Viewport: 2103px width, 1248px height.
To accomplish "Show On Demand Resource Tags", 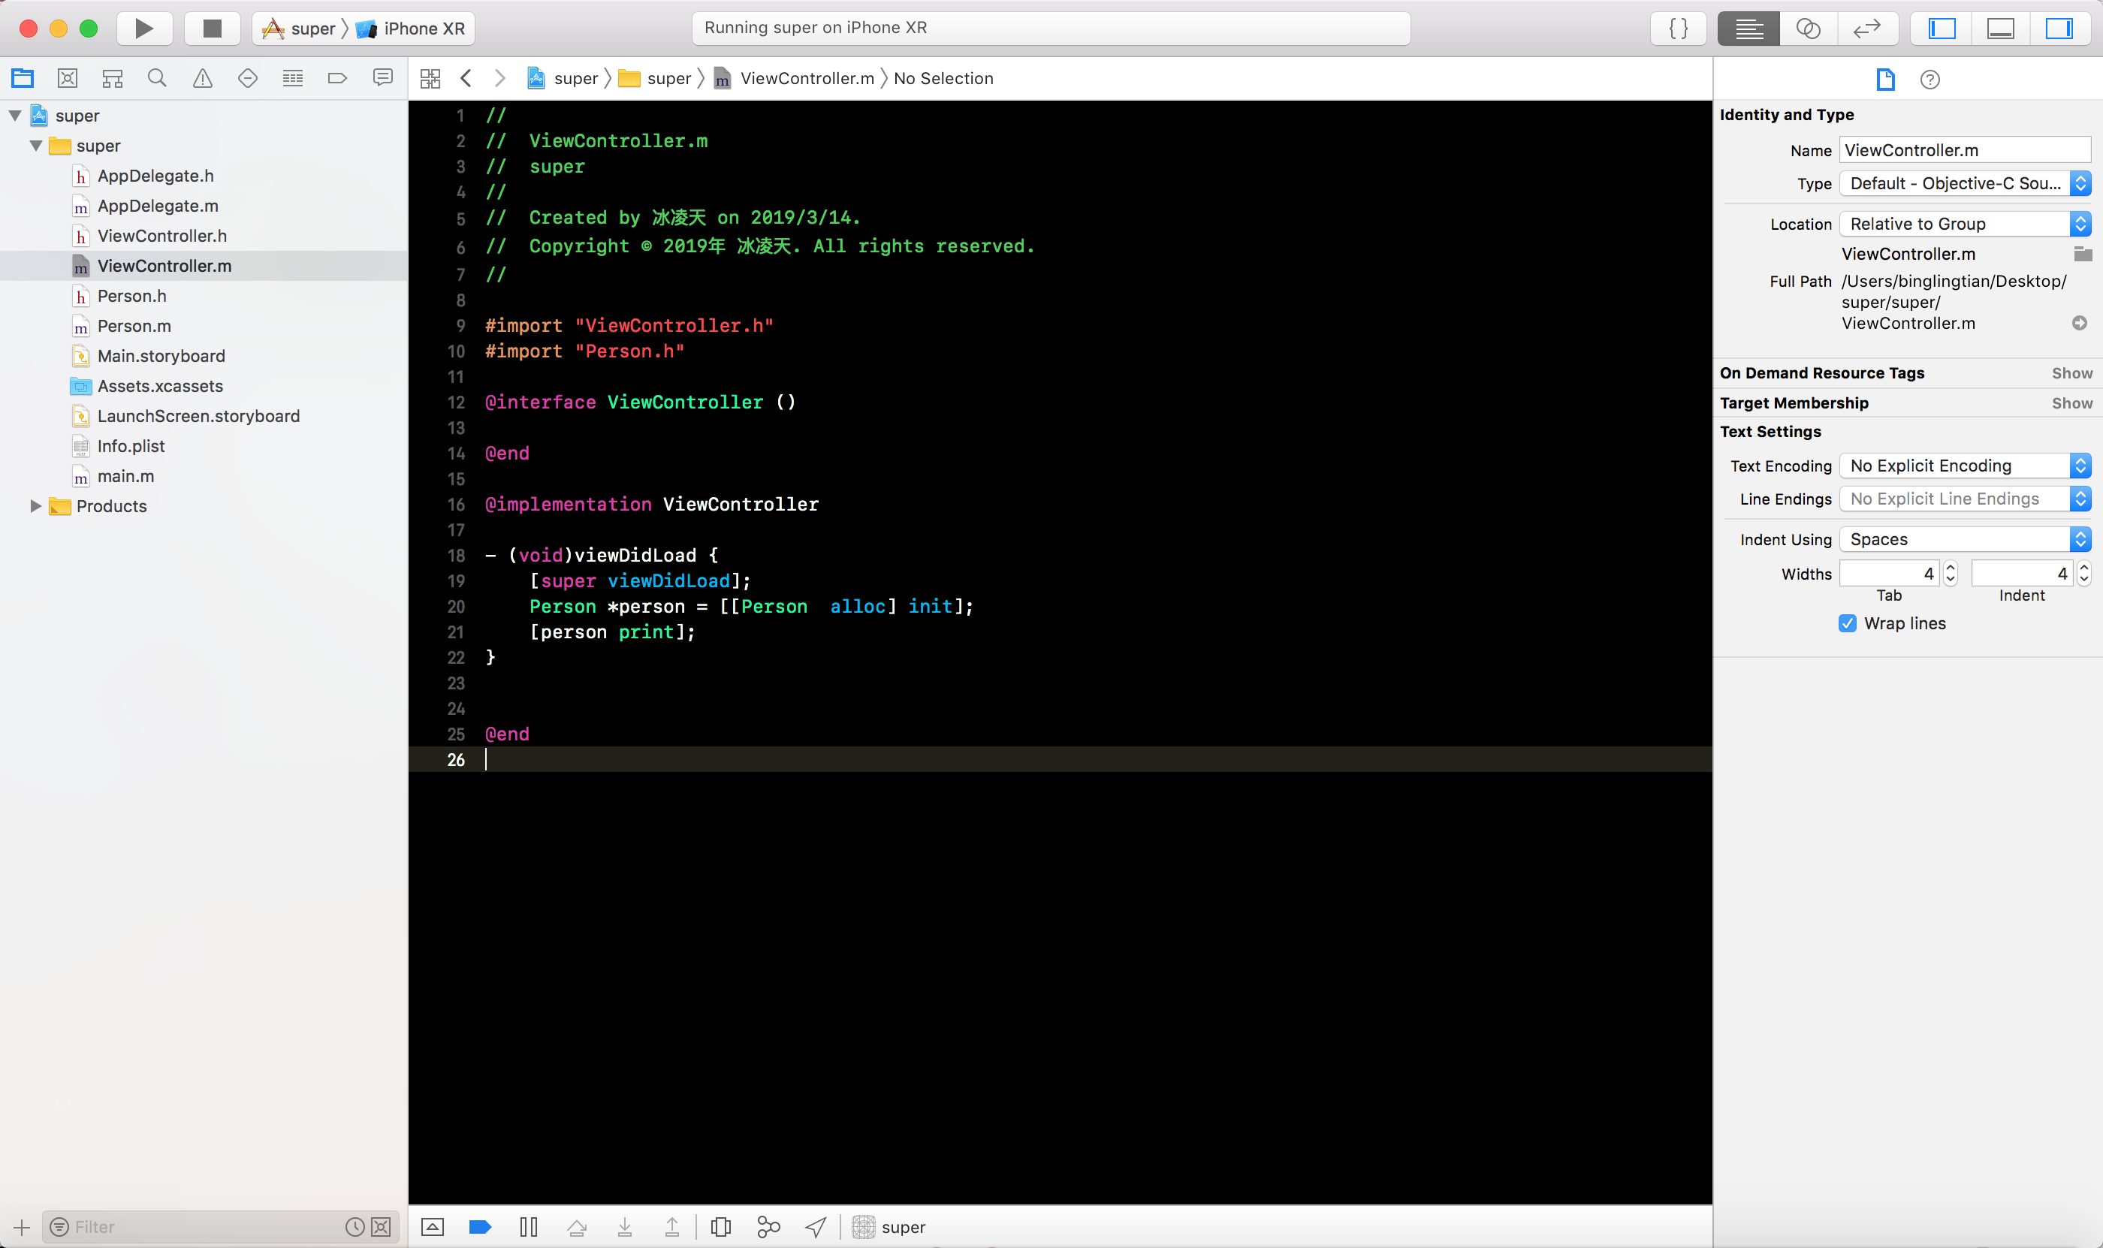I will point(2071,373).
